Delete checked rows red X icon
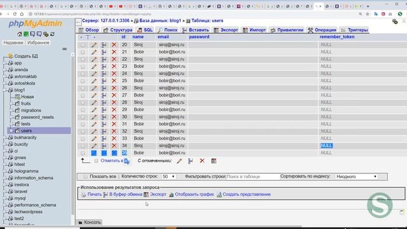Image resolution: width=407 pixels, height=229 pixels. [202, 161]
